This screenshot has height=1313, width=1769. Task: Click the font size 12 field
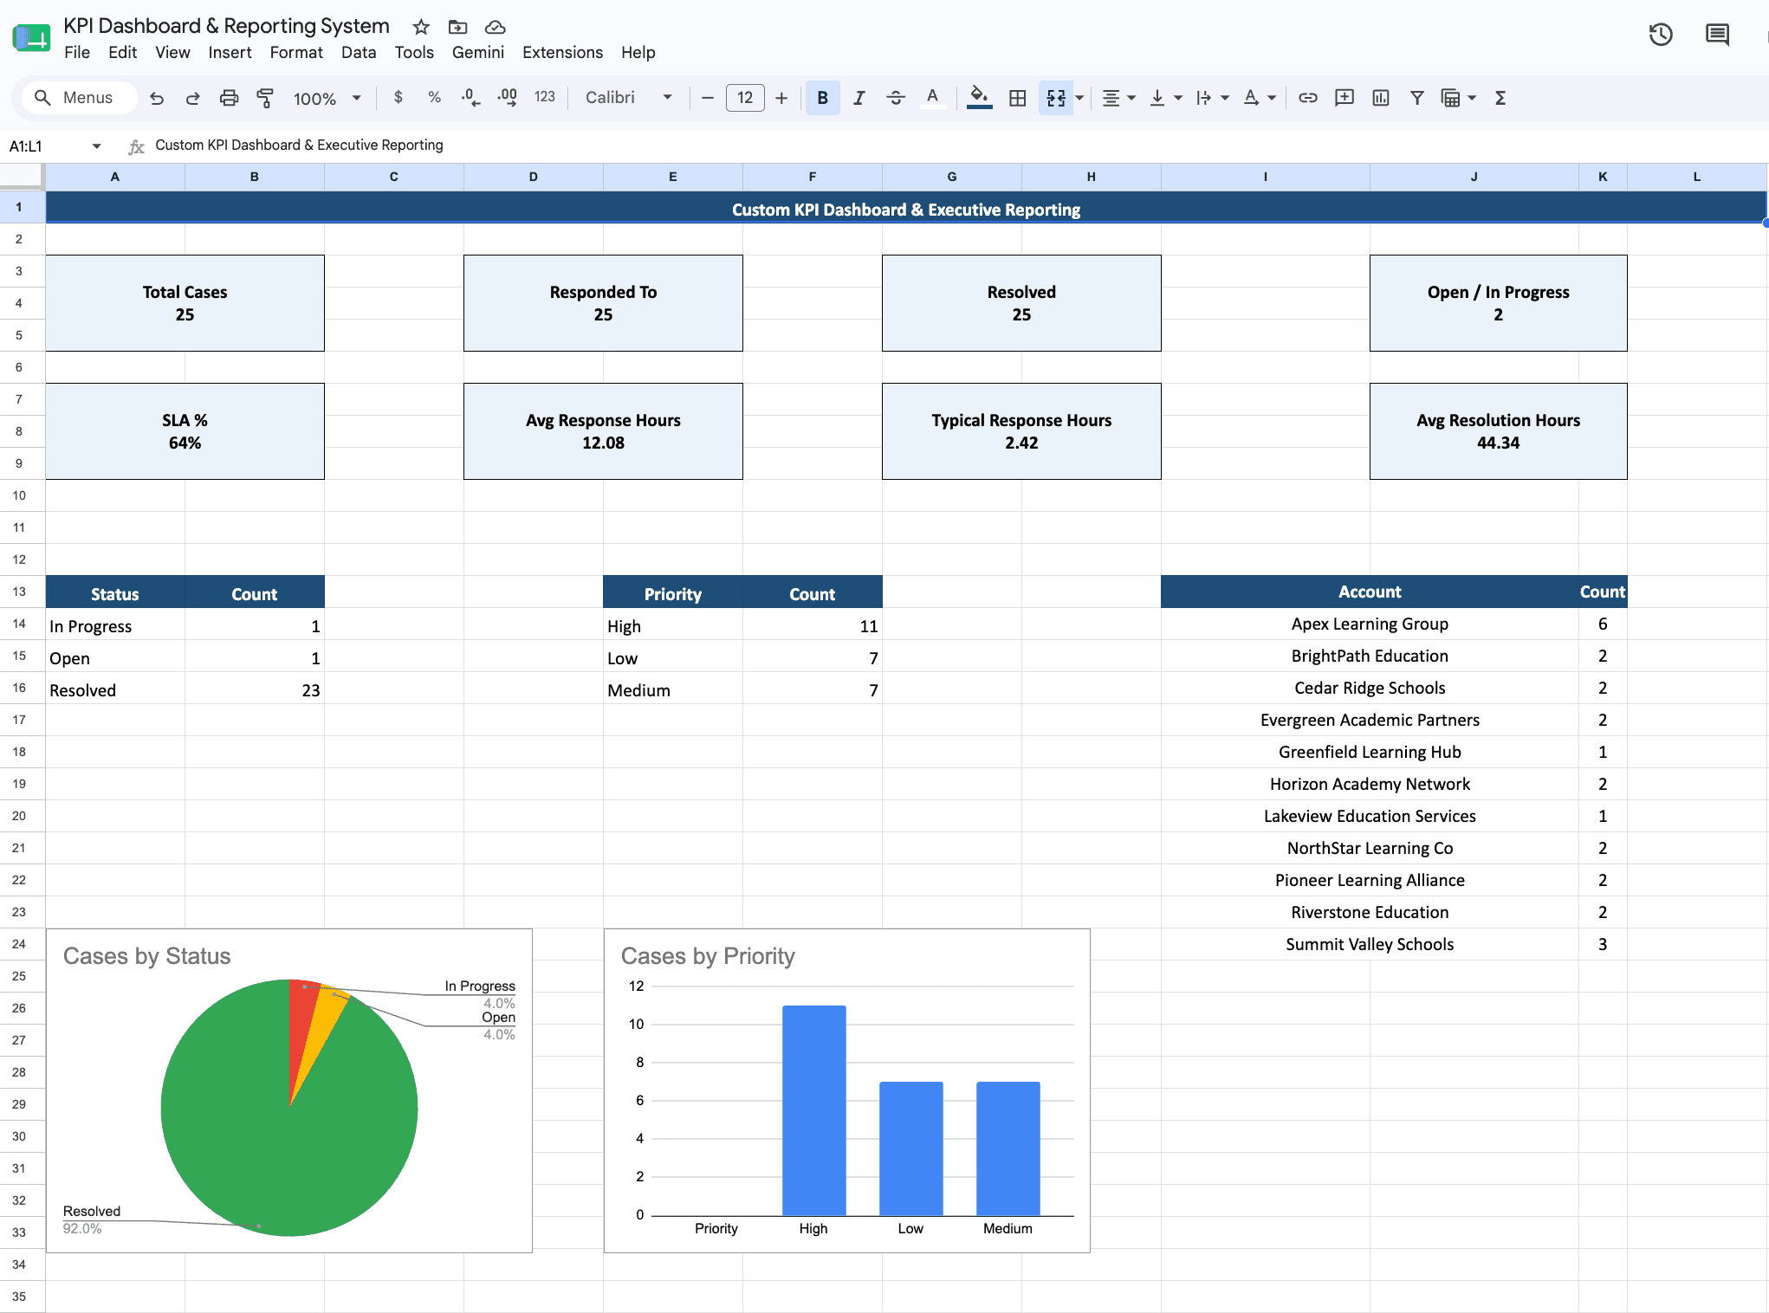pyautogui.click(x=745, y=98)
